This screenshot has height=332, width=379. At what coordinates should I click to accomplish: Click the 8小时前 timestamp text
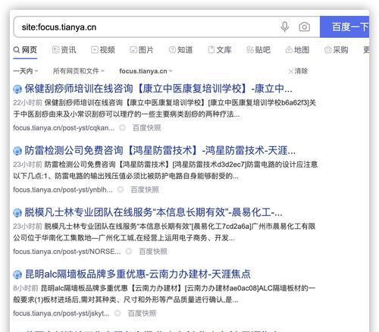click(x=26, y=288)
